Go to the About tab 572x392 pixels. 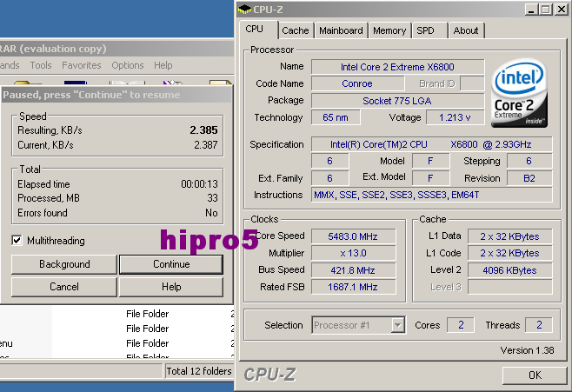click(466, 30)
